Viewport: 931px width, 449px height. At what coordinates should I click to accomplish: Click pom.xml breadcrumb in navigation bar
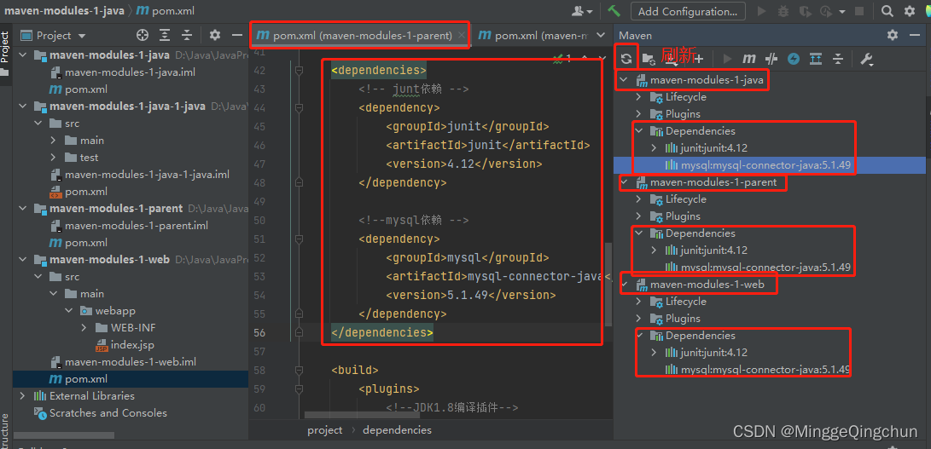pyautogui.click(x=165, y=11)
